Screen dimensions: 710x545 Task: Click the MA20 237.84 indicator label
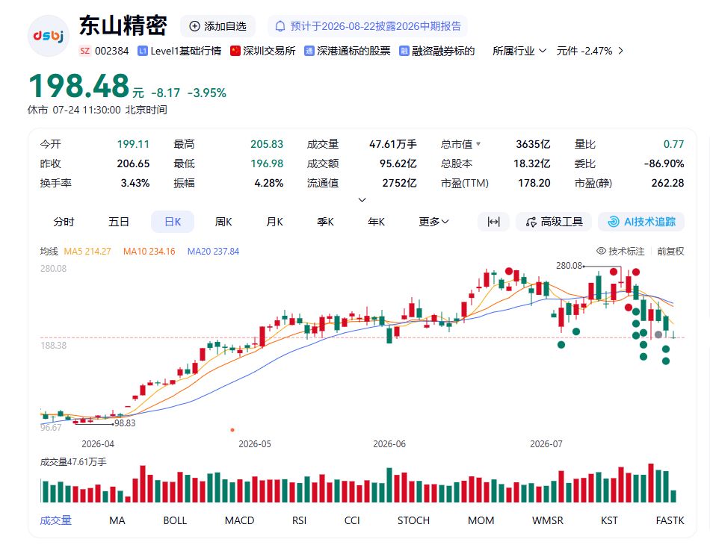pyautogui.click(x=213, y=251)
